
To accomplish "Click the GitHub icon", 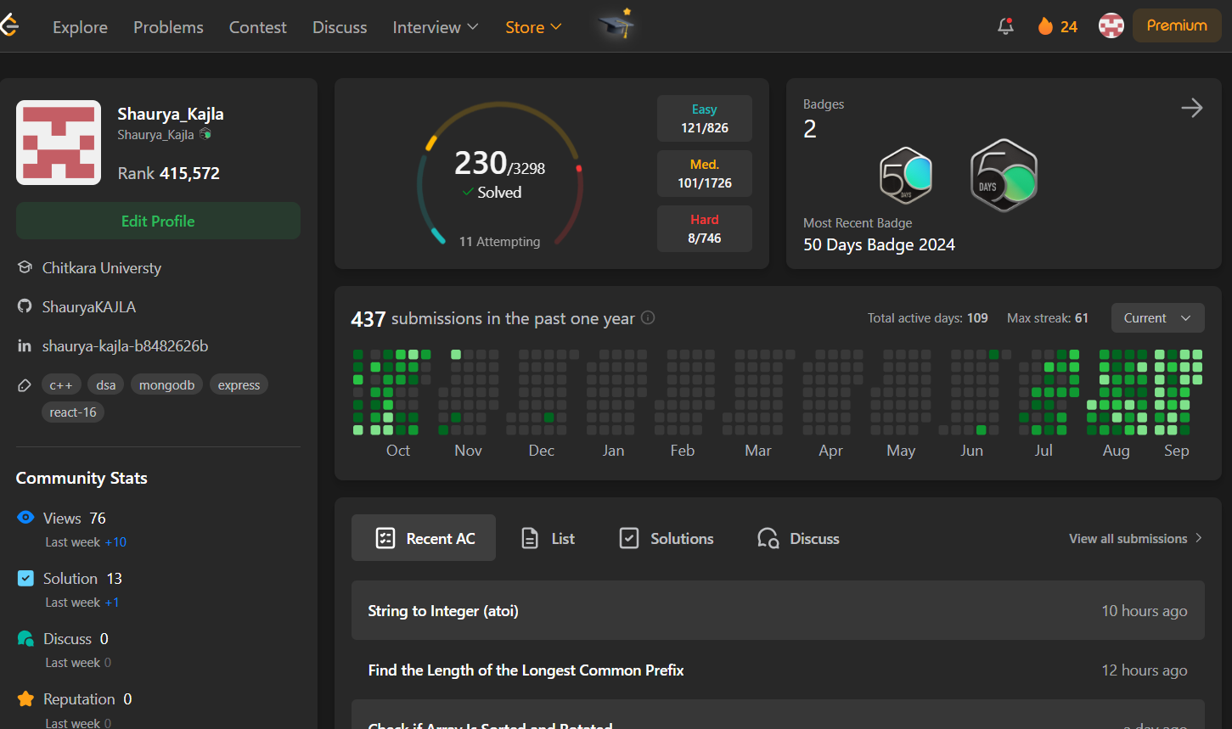I will coord(25,306).
